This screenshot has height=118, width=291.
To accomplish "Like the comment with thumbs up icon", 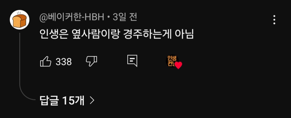I will tap(46, 61).
